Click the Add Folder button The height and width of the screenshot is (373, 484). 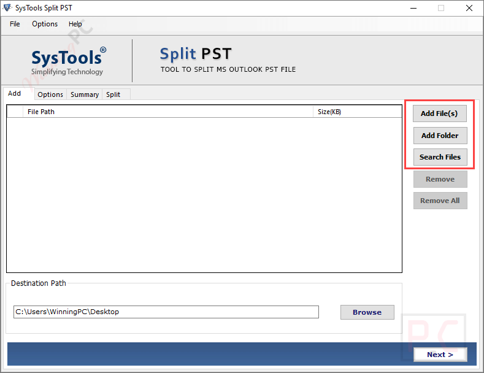click(x=440, y=136)
